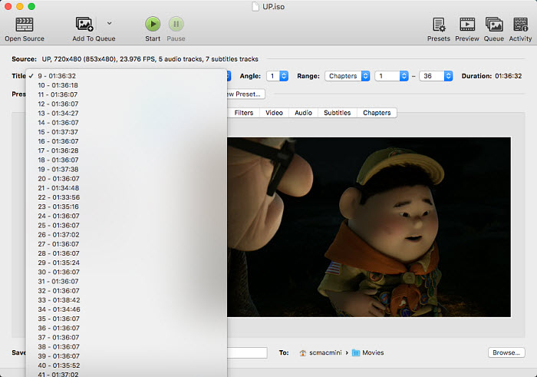The height and width of the screenshot is (377, 537).
Task: Select title 11 - 01:36:07
Action: point(126,94)
